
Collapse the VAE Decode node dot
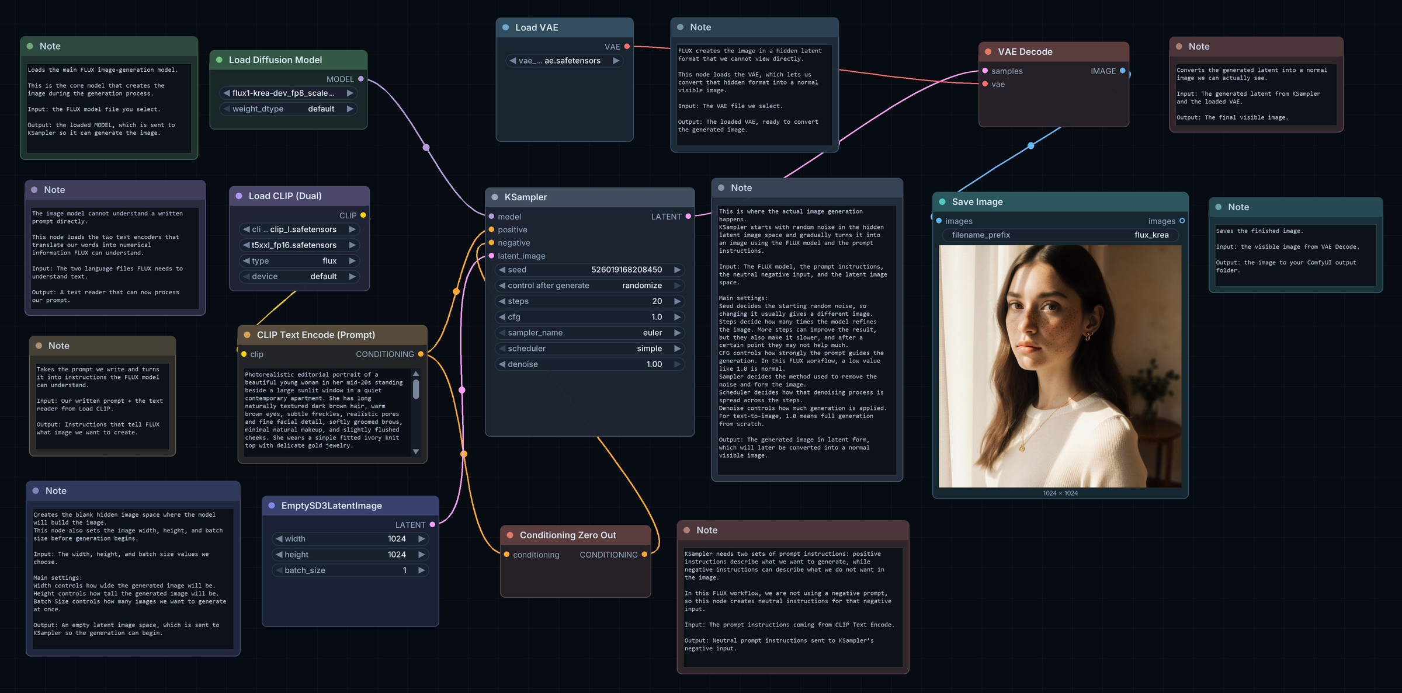988,52
